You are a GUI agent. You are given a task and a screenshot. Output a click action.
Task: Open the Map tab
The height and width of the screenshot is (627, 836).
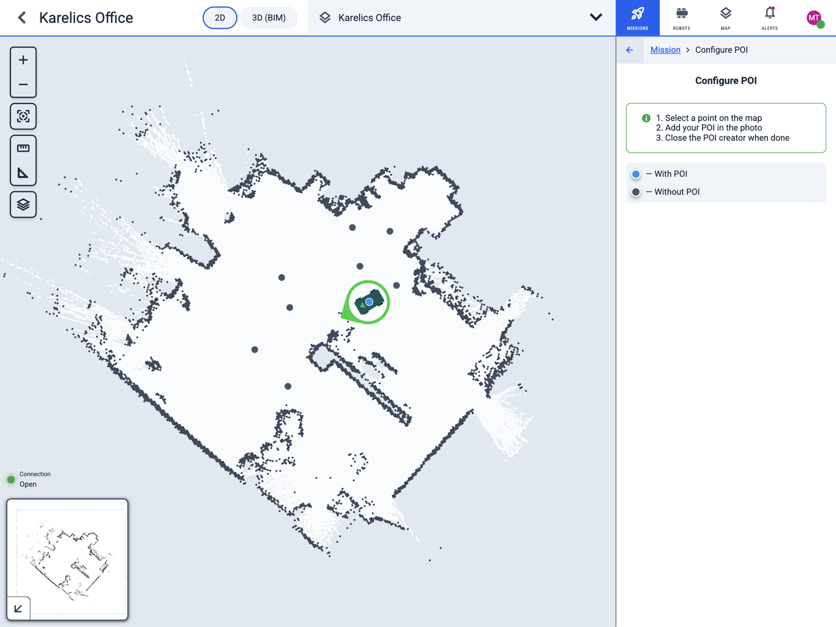[x=725, y=18]
